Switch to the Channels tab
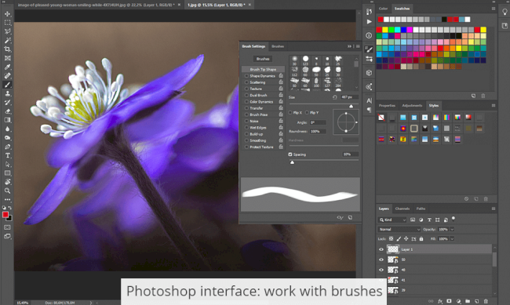Screen dimensions: 510x305 (403, 209)
